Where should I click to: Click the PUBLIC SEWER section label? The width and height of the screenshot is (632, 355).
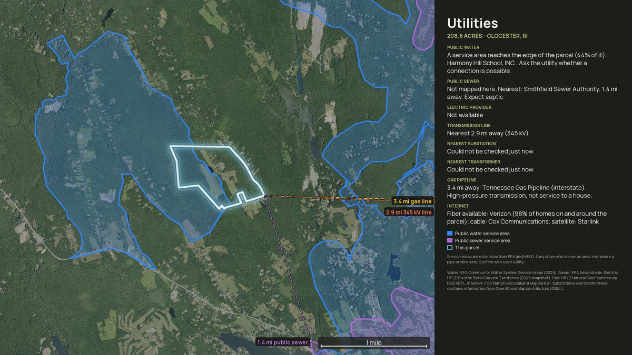[463, 82]
